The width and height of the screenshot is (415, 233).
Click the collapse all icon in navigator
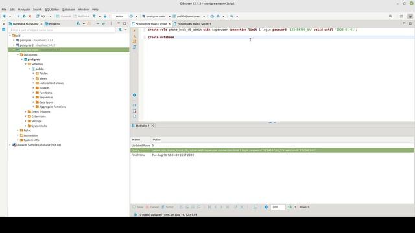click(98, 24)
